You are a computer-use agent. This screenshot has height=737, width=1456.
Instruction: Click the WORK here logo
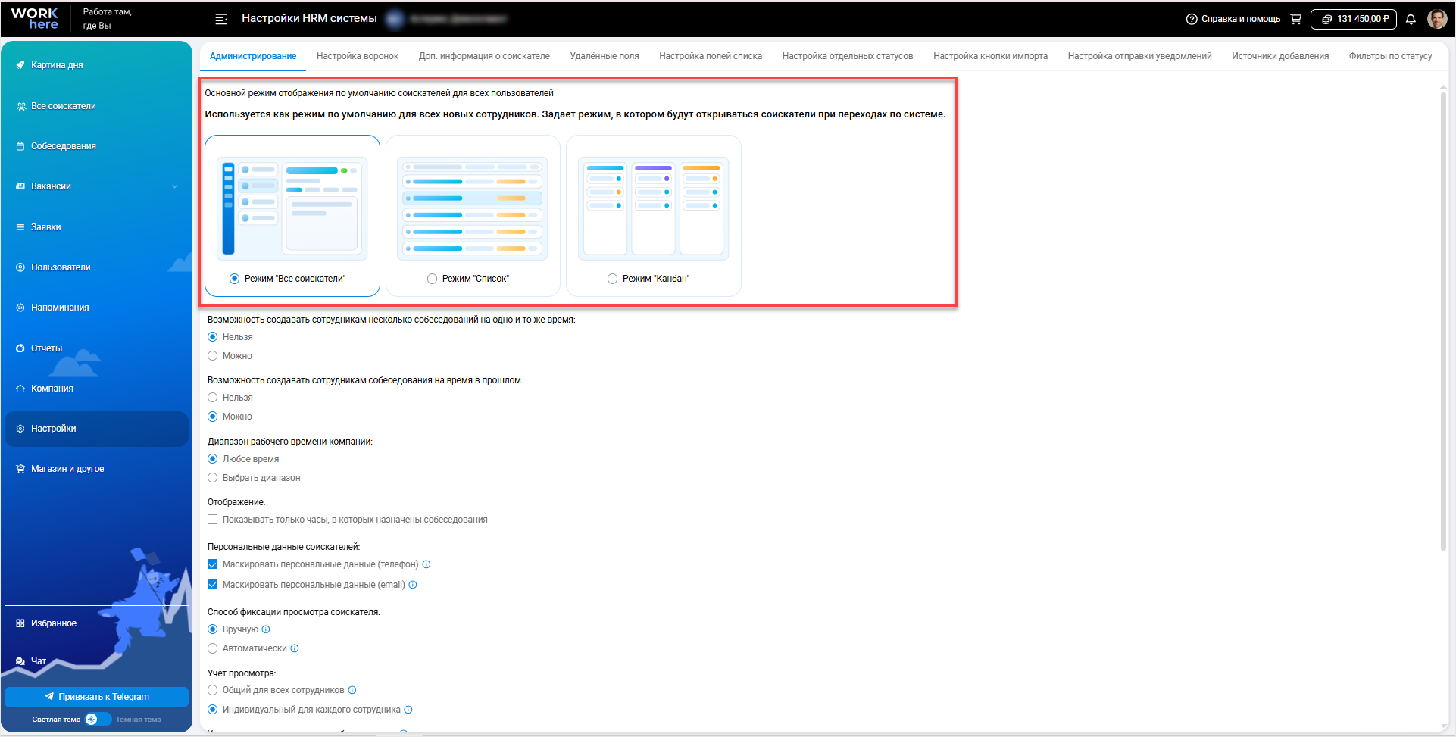pos(34,18)
